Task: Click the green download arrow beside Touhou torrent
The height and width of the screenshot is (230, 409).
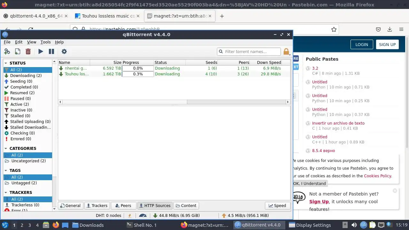Action: (61, 74)
